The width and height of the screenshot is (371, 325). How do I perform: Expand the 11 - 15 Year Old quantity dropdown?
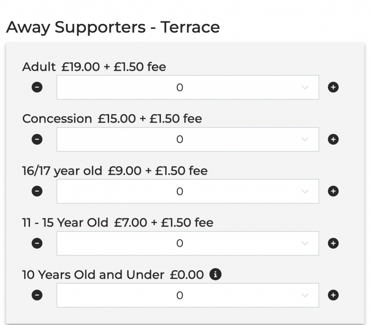(x=188, y=244)
